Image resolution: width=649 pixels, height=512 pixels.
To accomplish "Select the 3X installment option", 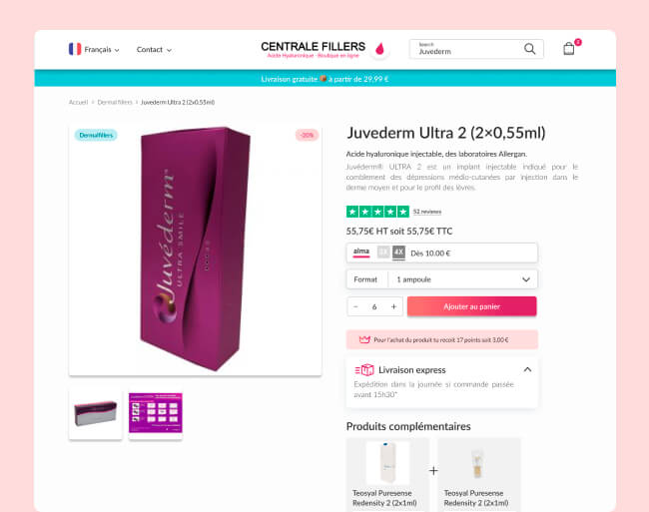I will [x=383, y=253].
